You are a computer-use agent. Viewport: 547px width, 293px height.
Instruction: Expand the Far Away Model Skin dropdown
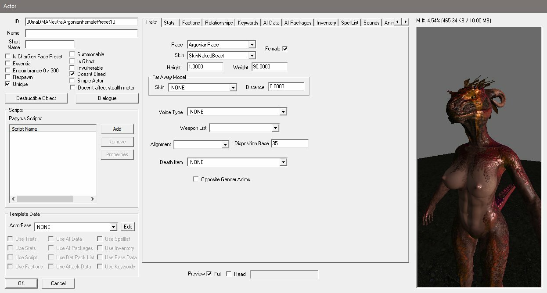coord(233,88)
